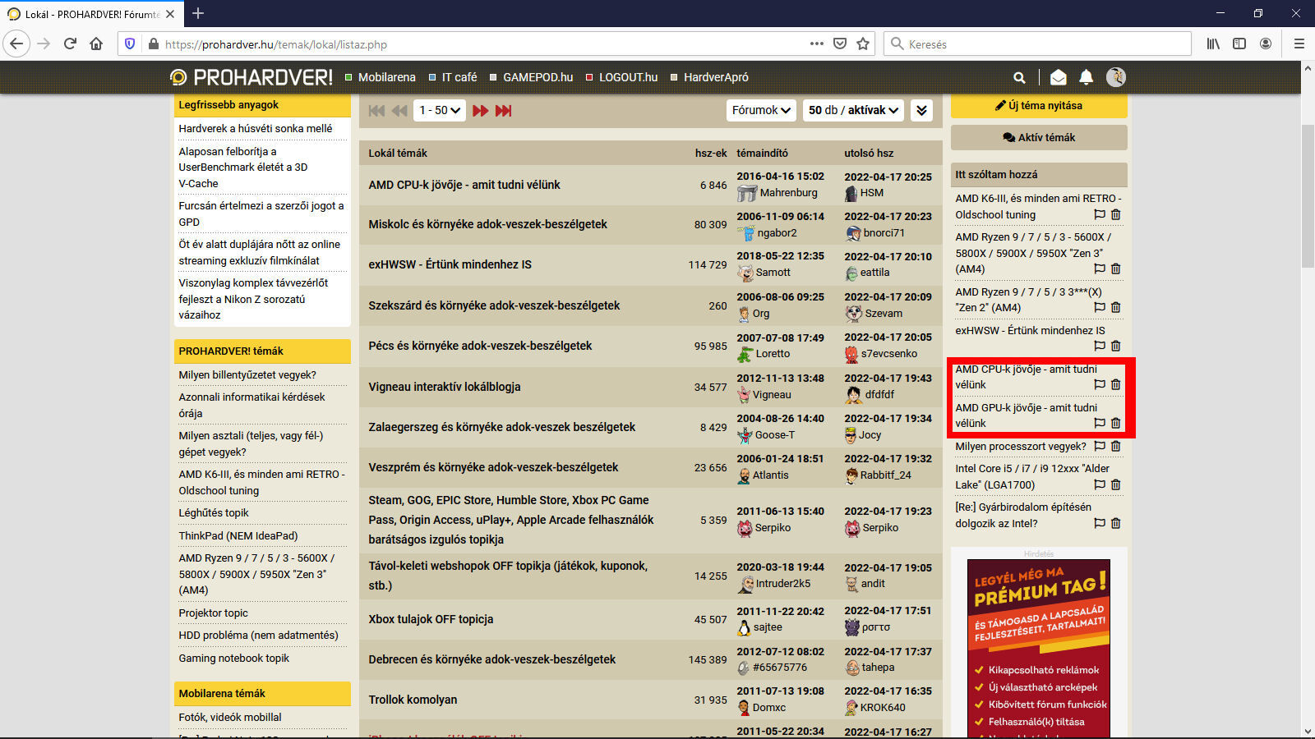
Task: Open Vigneau interaktív lokálblogja topic
Action: point(444,387)
